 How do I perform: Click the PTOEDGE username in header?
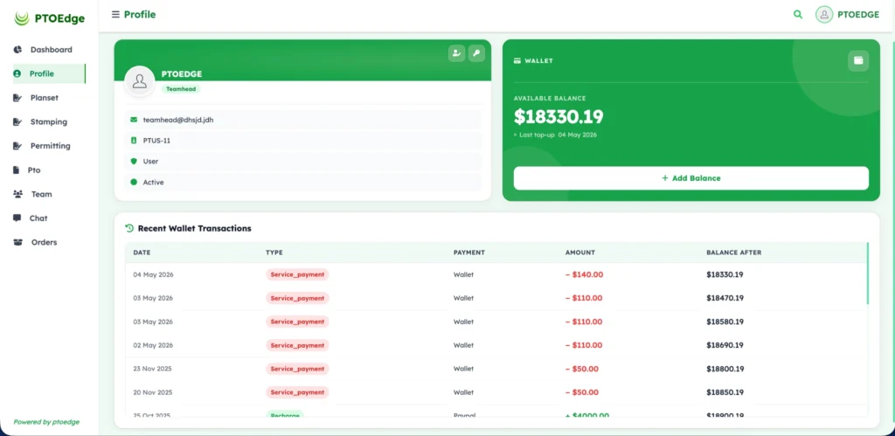tap(858, 15)
